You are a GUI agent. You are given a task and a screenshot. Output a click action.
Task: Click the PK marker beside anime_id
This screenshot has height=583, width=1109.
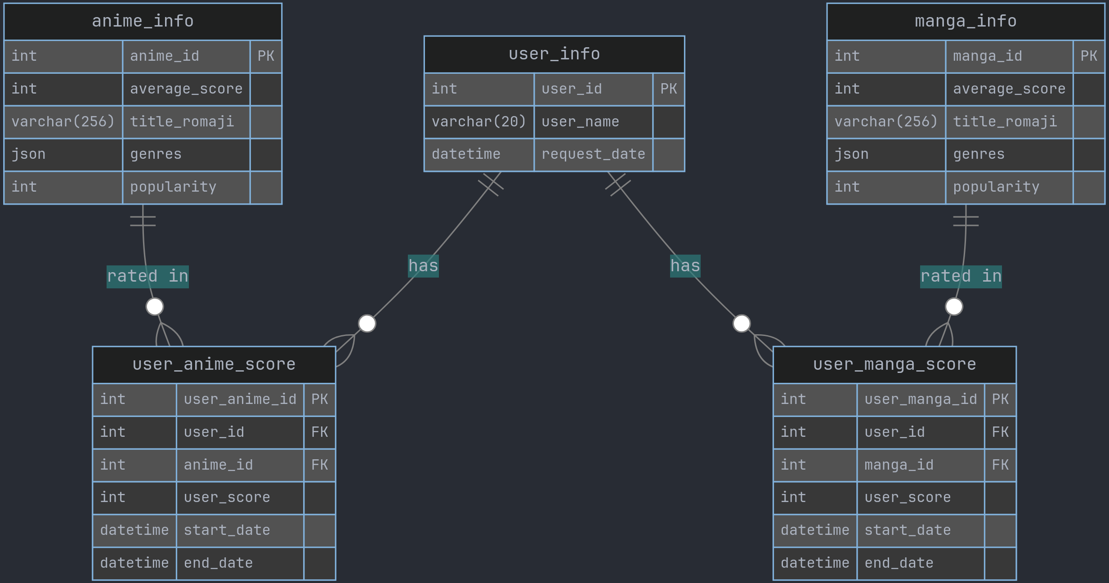tap(266, 56)
